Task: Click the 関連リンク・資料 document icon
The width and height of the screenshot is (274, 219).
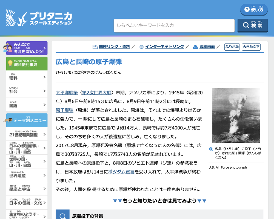Action: tap(95, 47)
